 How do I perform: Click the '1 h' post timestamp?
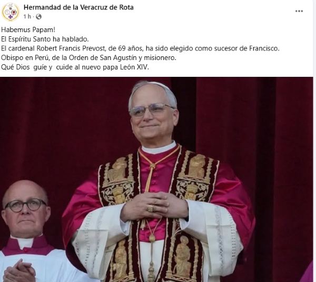point(27,16)
